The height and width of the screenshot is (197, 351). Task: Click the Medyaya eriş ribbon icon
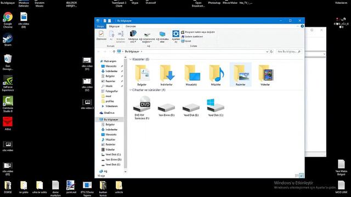coord(133,37)
